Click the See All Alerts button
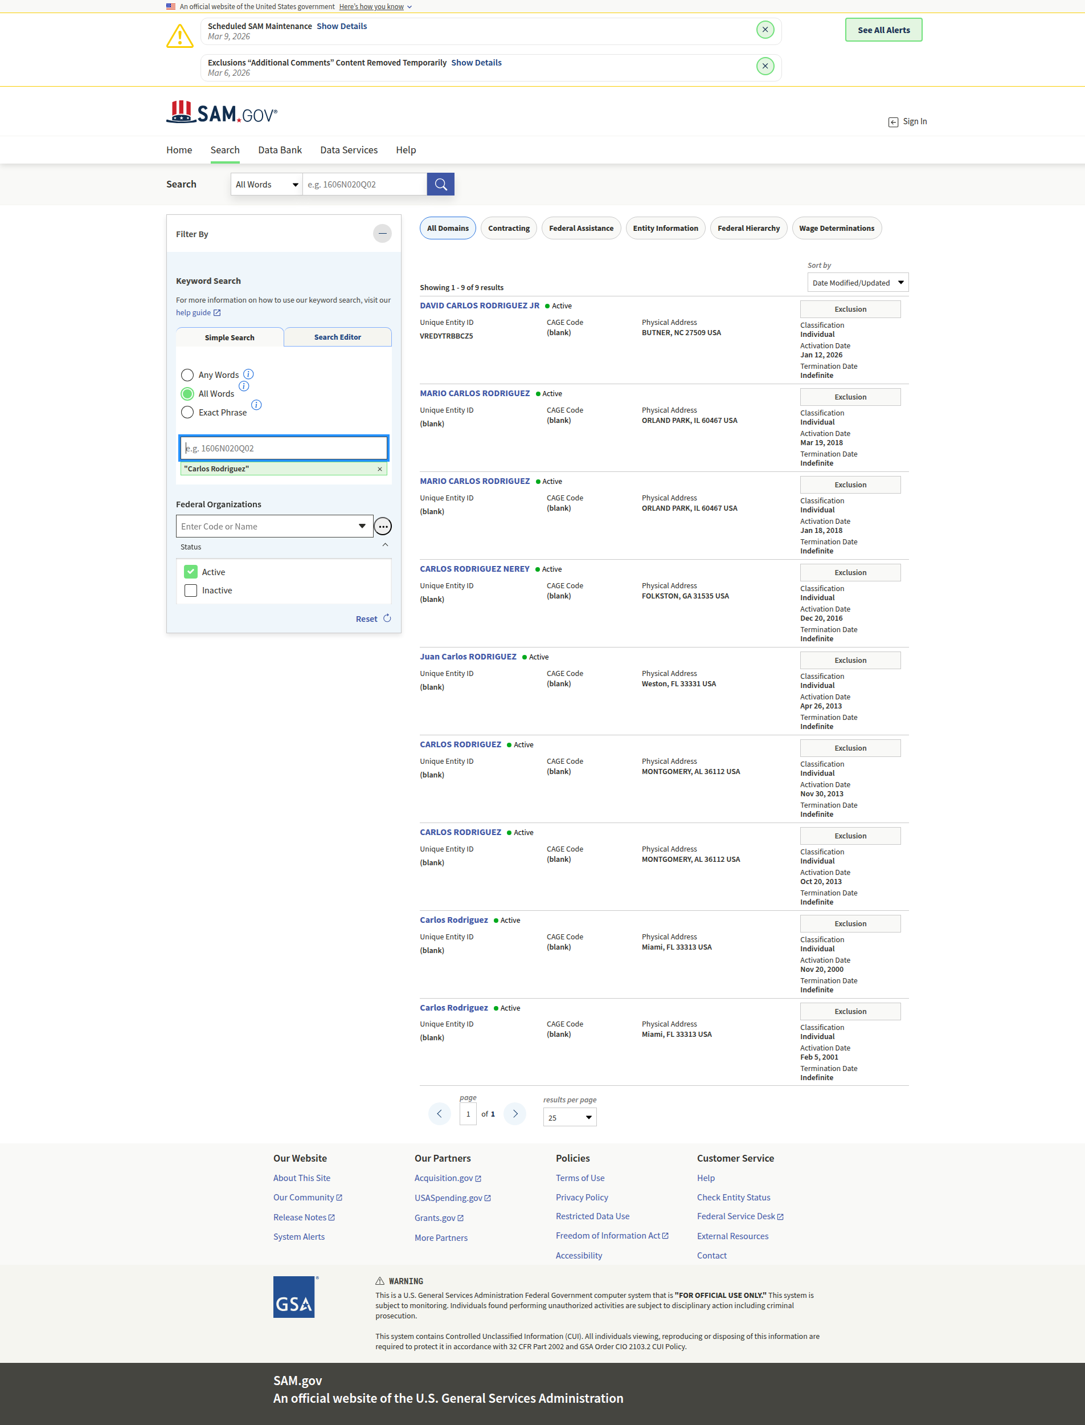 tap(883, 30)
